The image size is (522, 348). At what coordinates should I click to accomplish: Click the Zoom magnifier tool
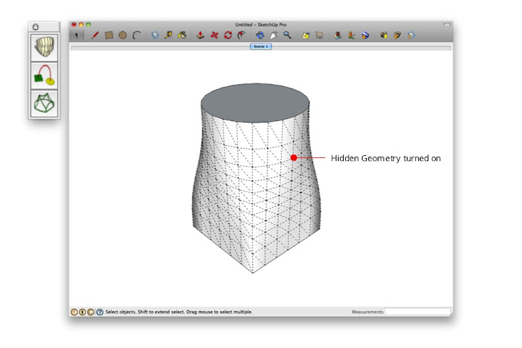287,34
